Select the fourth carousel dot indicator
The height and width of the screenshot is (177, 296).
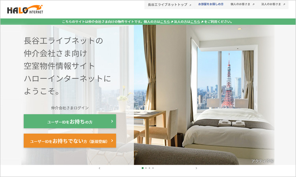[153, 168]
